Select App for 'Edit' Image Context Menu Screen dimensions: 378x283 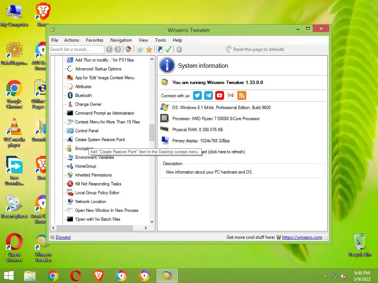tap(104, 78)
